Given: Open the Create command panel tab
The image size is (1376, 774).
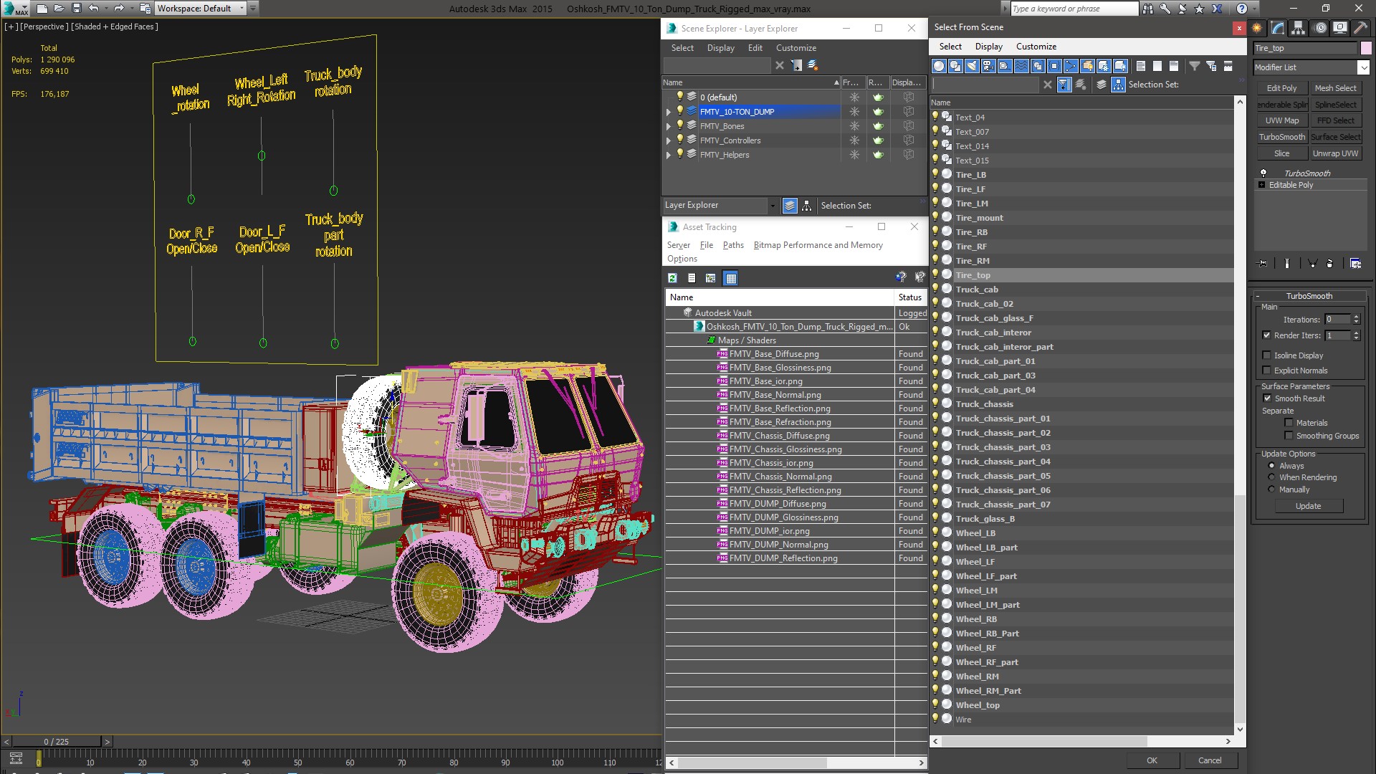Looking at the screenshot, I should click(x=1257, y=28).
